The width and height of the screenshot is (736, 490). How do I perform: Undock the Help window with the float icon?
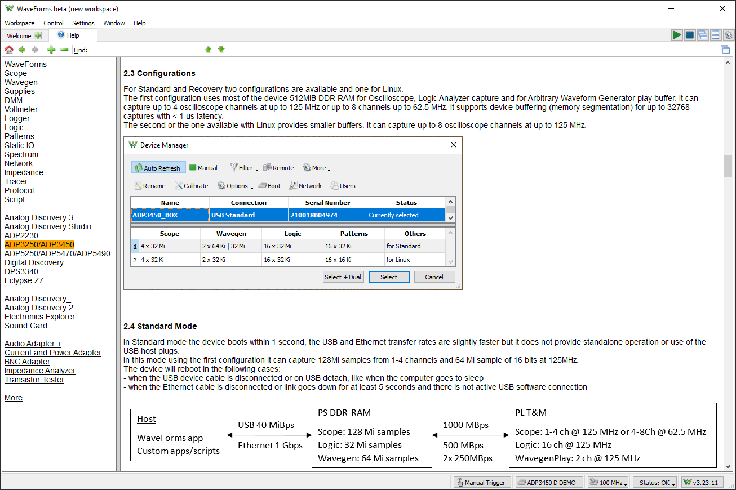(725, 50)
